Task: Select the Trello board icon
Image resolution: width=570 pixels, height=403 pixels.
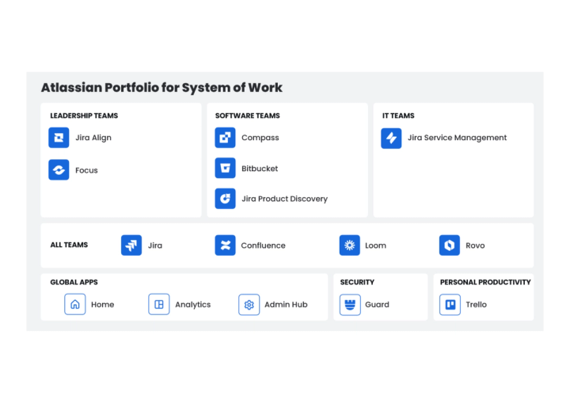Action: [x=450, y=305]
